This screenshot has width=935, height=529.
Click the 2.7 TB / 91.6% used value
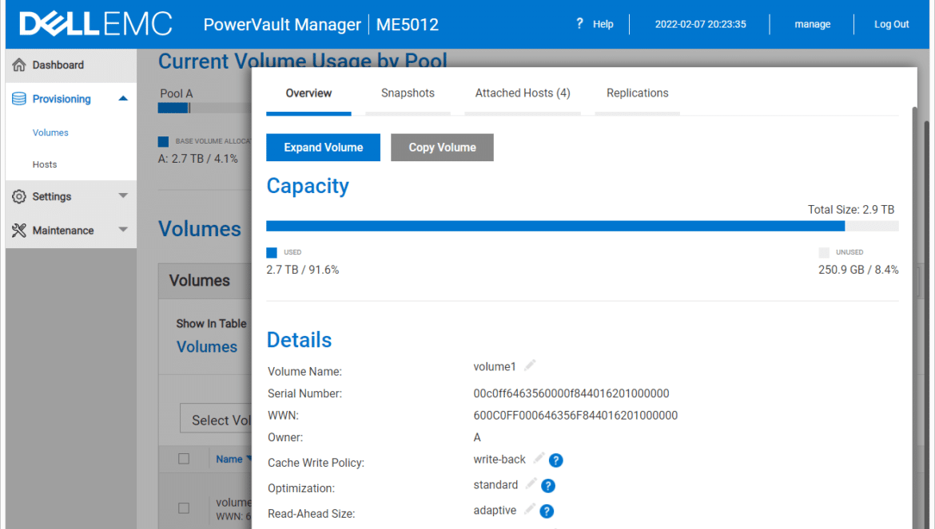pyautogui.click(x=303, y=270)
